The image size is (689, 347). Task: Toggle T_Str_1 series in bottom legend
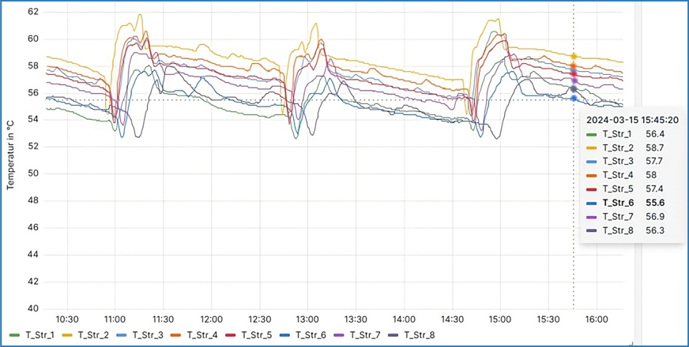pyautogui.click(x=40, y=335)
